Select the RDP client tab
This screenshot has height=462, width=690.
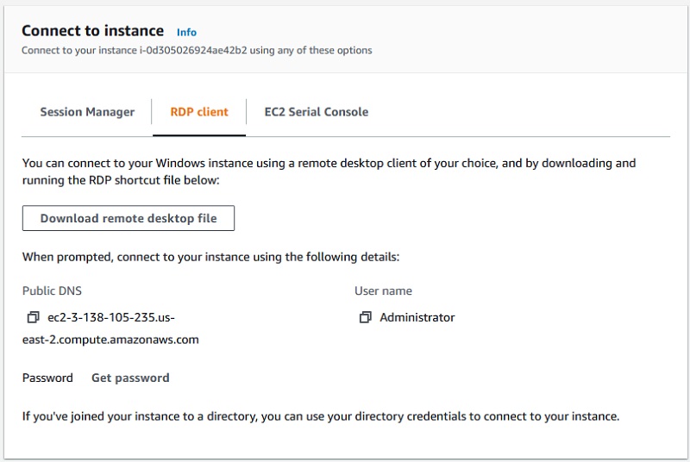(199, 112)
